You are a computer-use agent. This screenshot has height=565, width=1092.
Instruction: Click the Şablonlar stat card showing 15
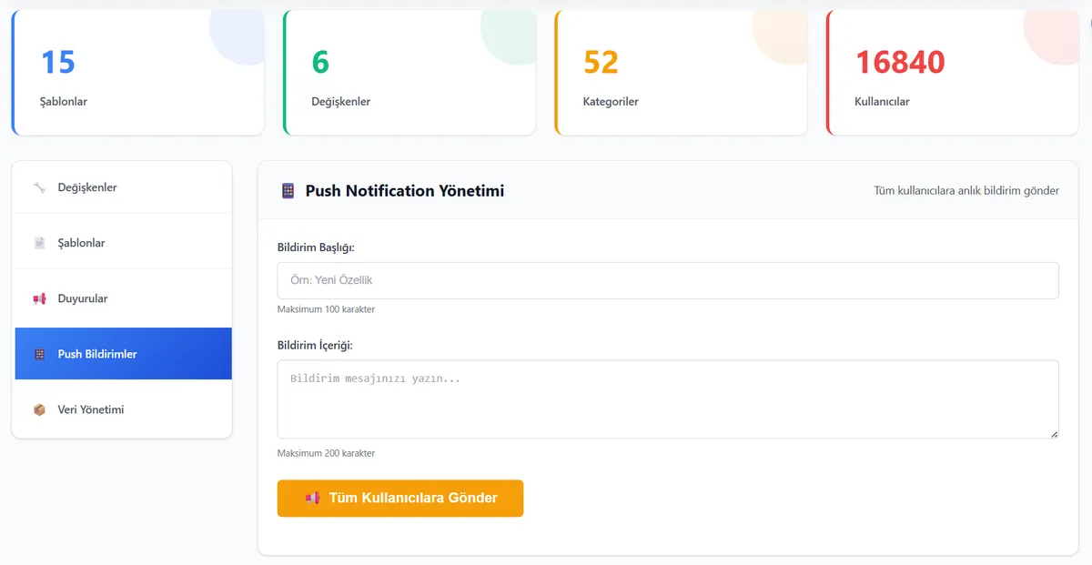point(138,75)
